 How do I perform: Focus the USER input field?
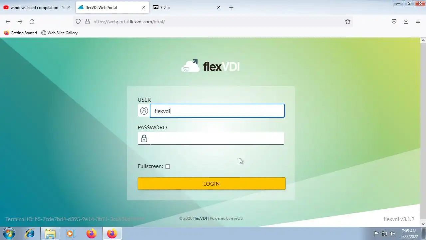[x=217, y=111]
